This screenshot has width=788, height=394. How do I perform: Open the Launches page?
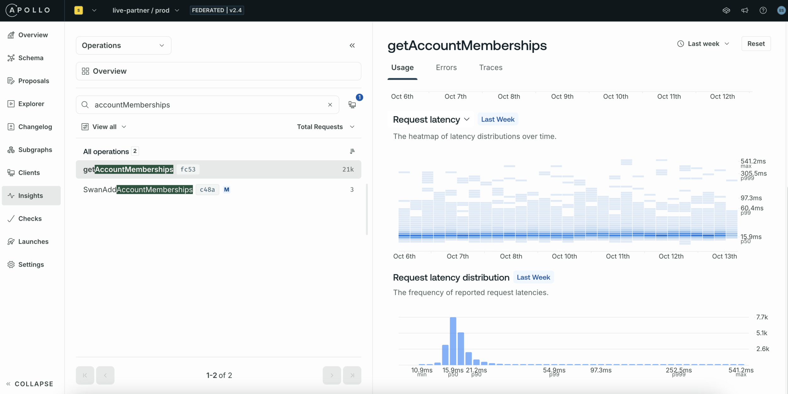tap(33, 242)
